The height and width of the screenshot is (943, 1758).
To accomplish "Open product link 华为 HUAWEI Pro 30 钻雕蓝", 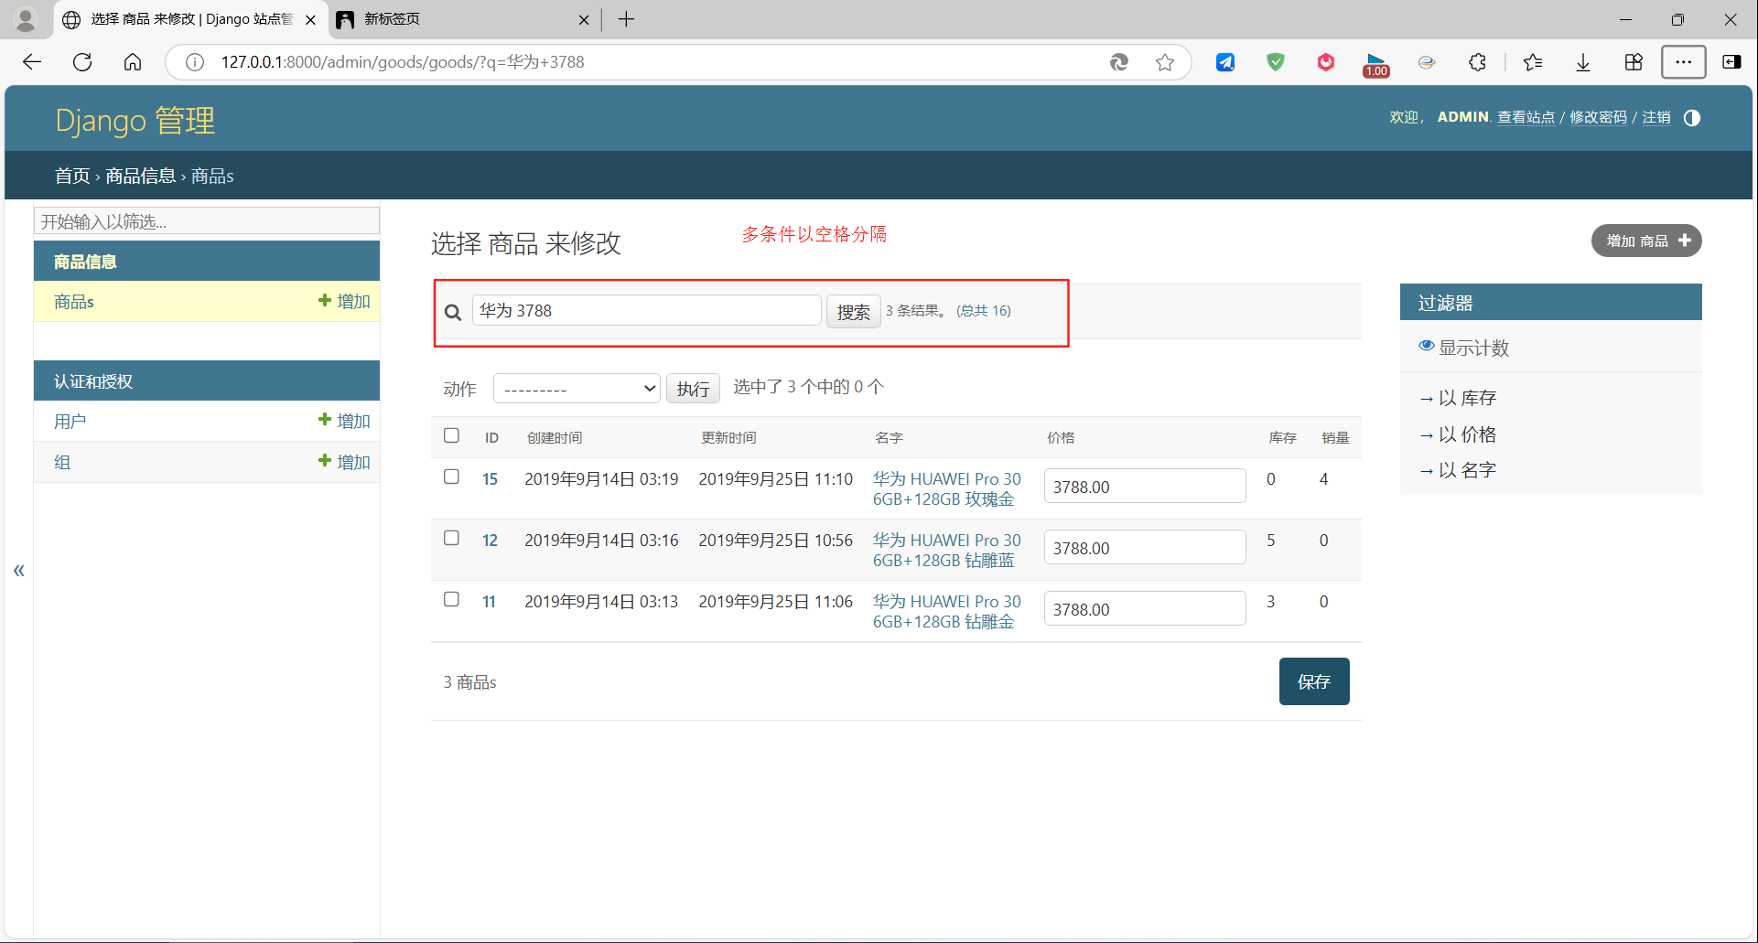I will click(946, 550).
